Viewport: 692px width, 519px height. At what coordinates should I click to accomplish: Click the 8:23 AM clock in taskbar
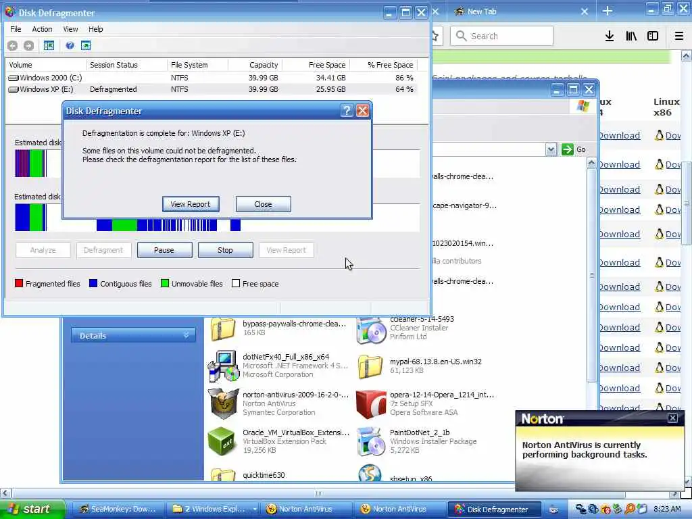tap(667, 509)
